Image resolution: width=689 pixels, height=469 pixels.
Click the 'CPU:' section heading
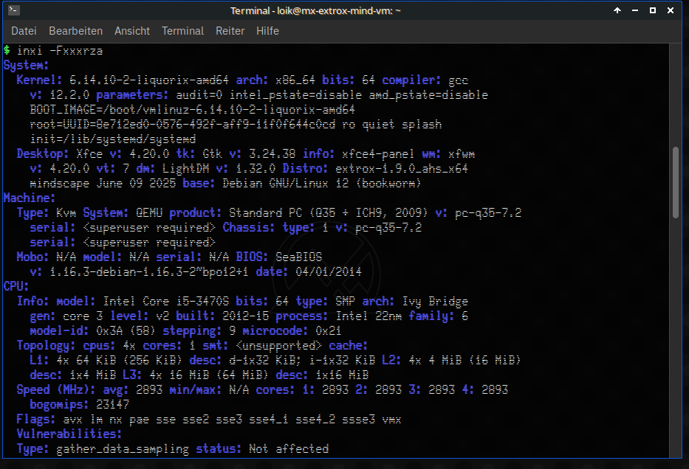(x=16, y=287)
